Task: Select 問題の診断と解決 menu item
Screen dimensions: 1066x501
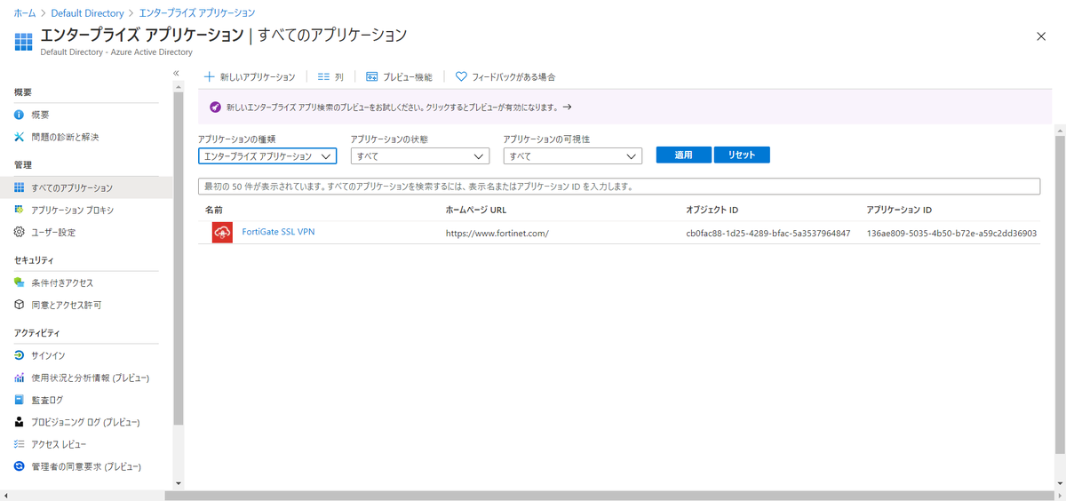Action: pos(86,137)
